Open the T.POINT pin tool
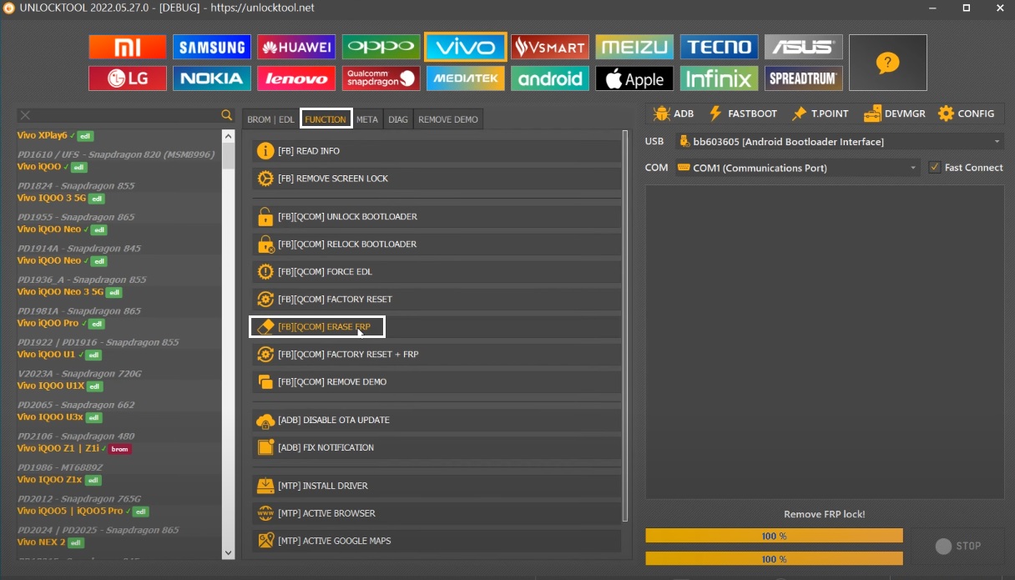 (x=820, y=113)
